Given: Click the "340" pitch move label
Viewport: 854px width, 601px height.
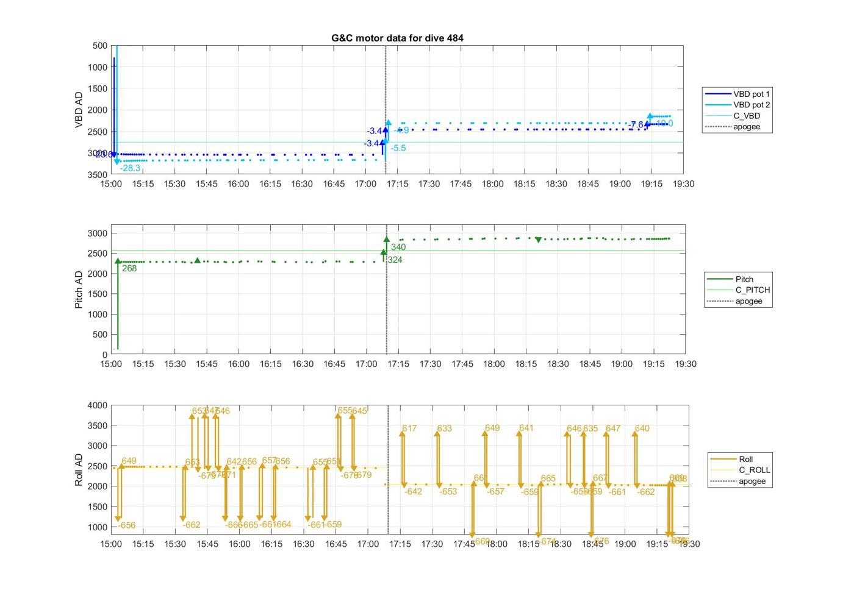Looking at the screenshot, I should [x=398, y=247].
